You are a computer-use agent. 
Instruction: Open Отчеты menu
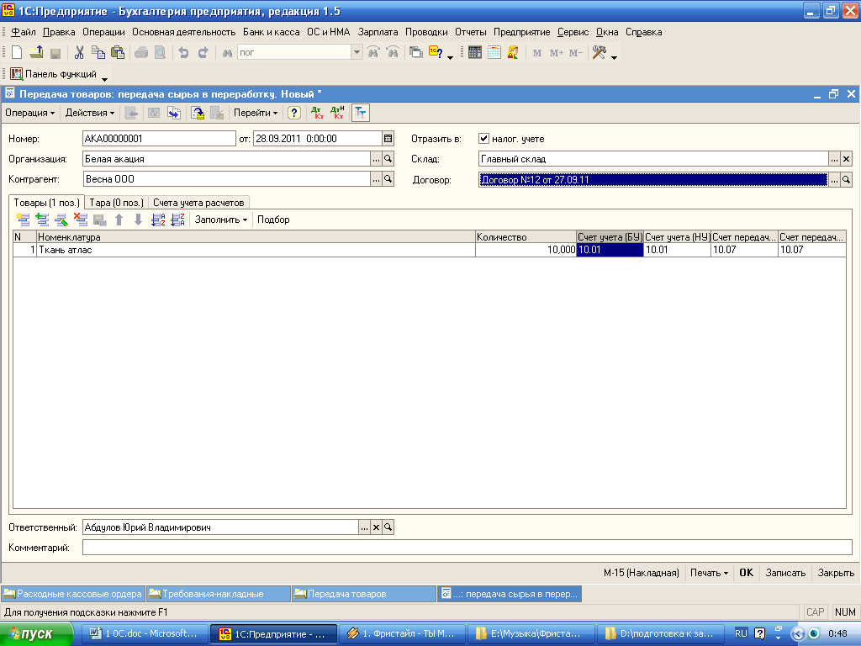(x=471, y=33)
